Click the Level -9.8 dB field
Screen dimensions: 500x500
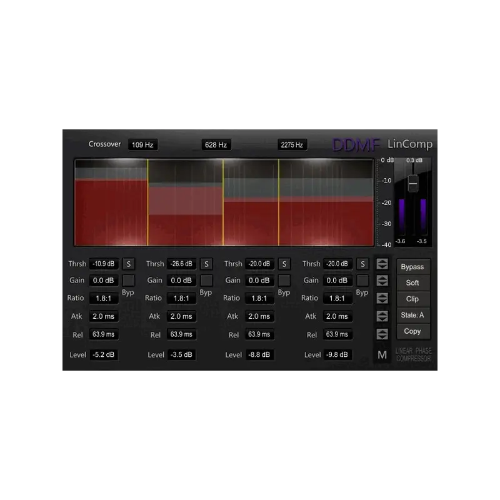pos(337,354)
